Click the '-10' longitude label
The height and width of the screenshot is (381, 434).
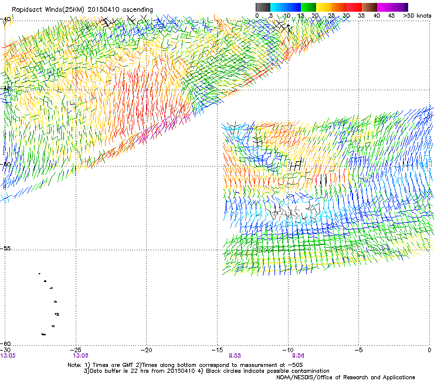pyautogui.click(x=288, y=351)
